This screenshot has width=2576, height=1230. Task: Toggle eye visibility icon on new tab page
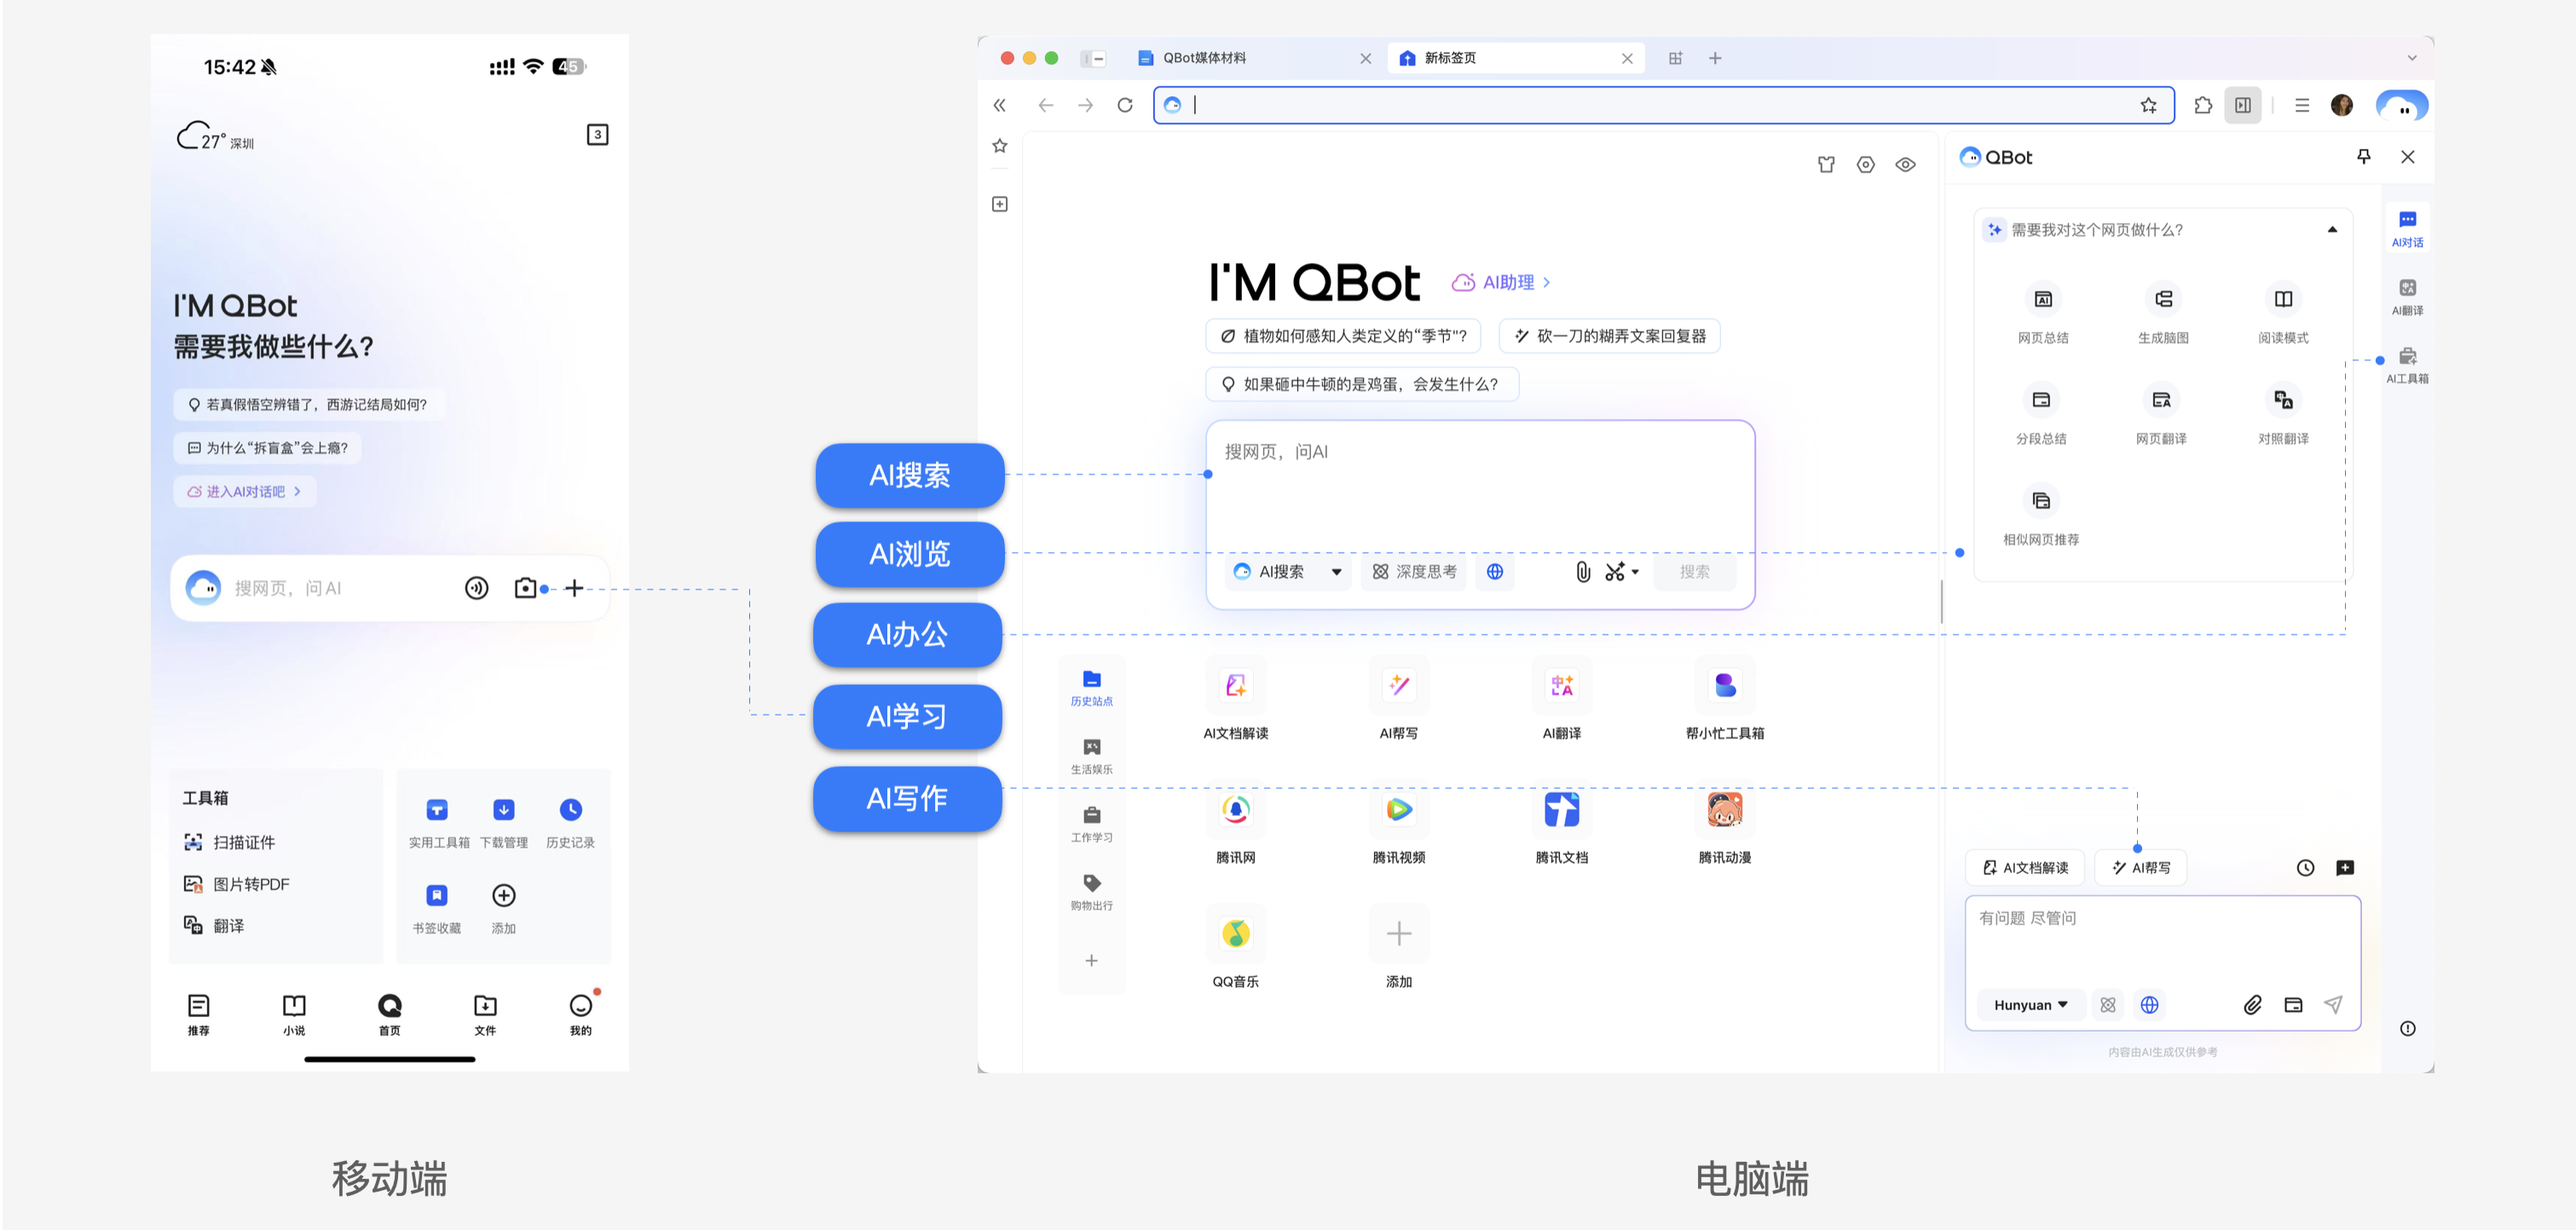click(x=1905, y=165)
